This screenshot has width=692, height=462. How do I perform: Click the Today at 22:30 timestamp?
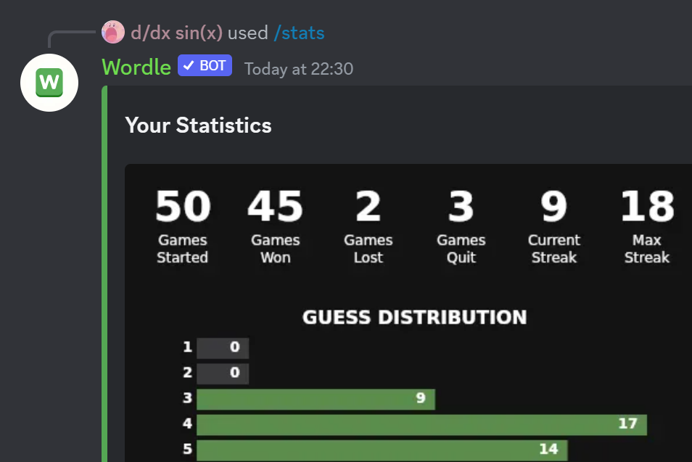click(298, 69)
